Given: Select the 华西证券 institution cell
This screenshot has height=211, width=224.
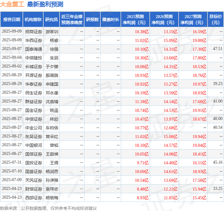Looking at the screenshot, I should tap(34, 40).
